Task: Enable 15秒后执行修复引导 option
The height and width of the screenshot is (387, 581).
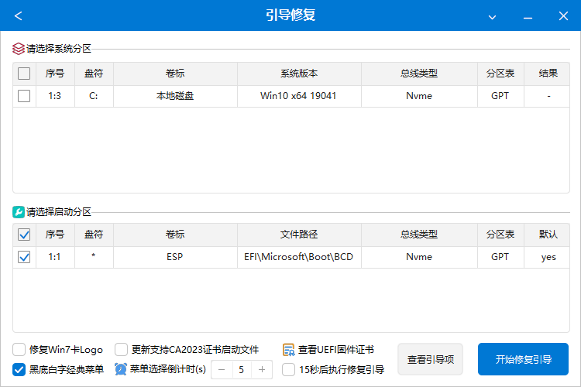Action: (x=289, y=369)
